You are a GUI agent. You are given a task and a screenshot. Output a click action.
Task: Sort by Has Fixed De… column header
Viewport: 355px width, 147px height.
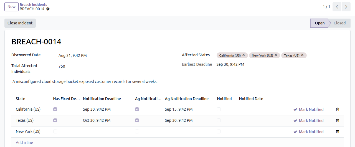pos(67,99)
